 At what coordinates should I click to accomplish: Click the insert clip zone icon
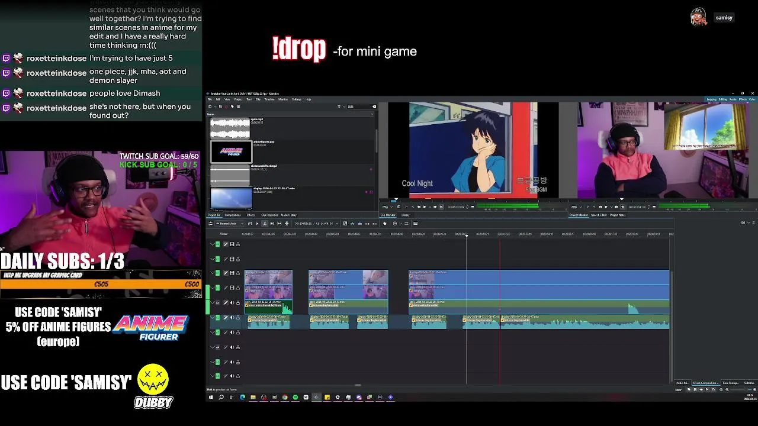pyautogui.click(x=352, y=223)
